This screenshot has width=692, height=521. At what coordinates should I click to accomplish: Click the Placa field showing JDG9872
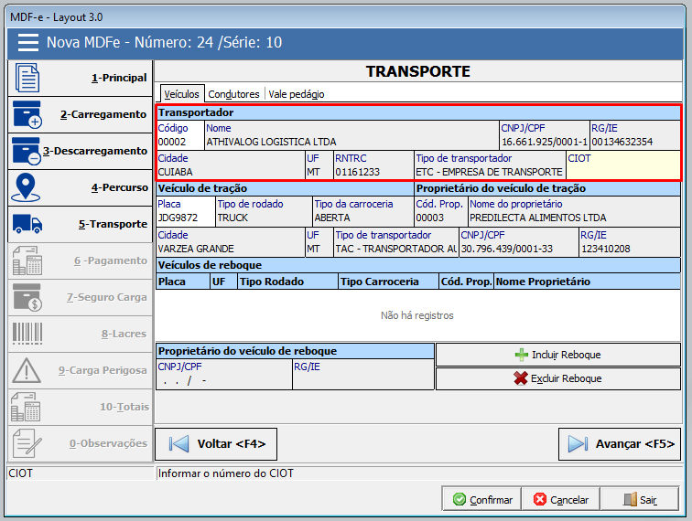point(185,219)
